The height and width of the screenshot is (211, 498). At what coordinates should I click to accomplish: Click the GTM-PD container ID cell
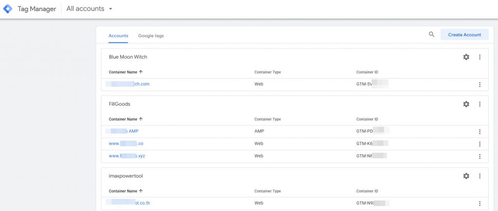(x=372, y=131)
